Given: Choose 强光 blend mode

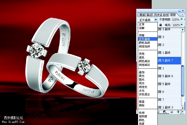Looking at the screenshot, I should tap(148, 80).
